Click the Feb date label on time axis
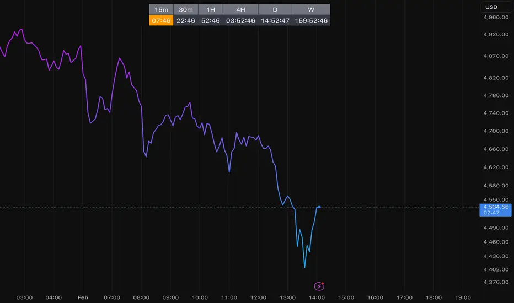Screen dimensions: 514x303 (x=83, y=297)
